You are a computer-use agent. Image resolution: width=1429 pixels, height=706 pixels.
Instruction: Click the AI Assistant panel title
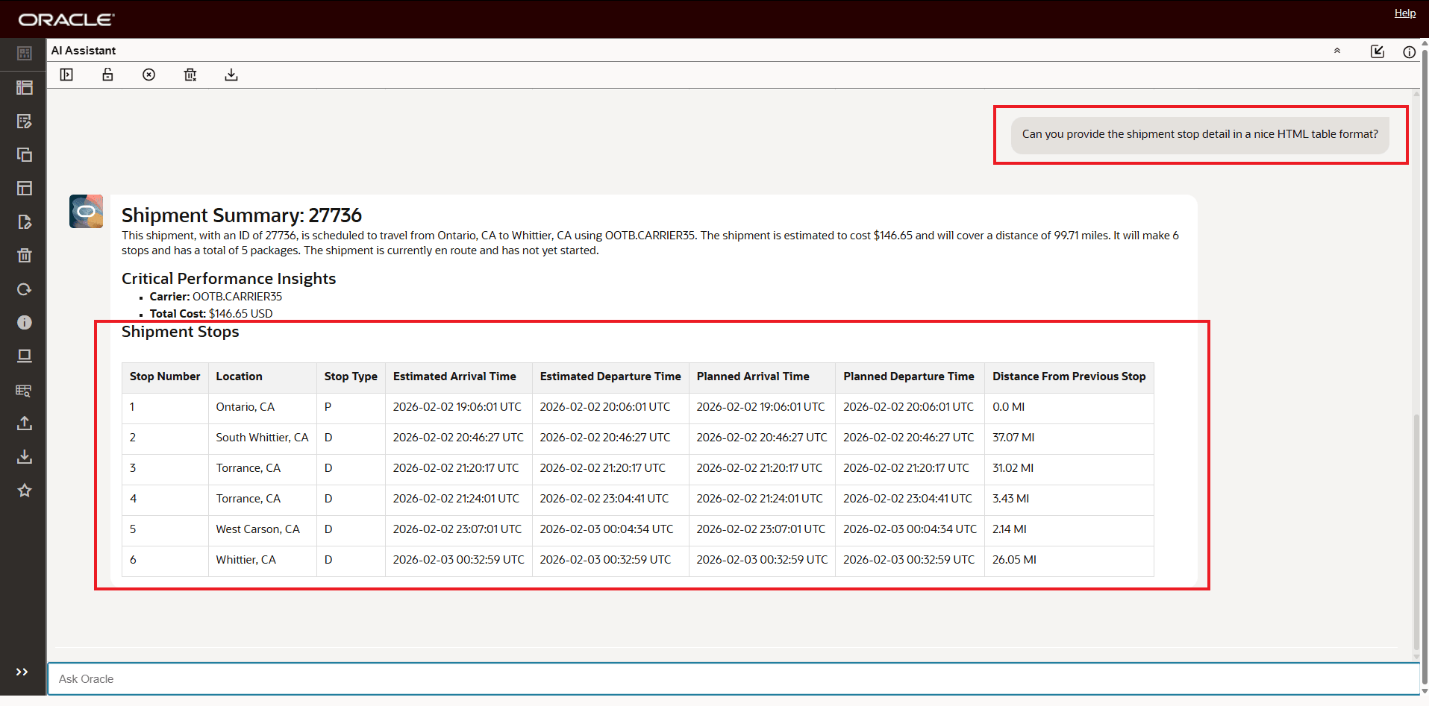[84, 51]
